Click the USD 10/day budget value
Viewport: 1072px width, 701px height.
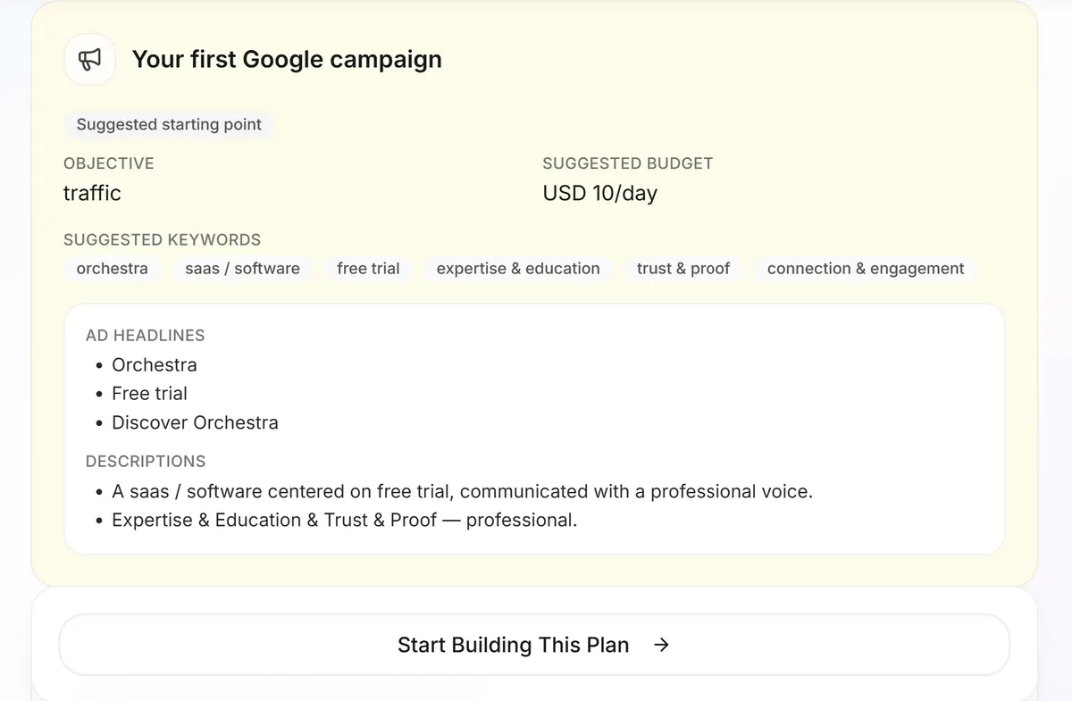coord(600,193)
